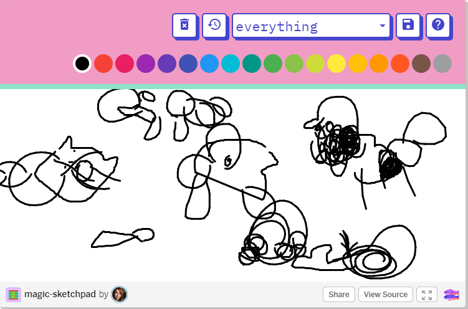Click the magic-sketchpad app icon
The image size is (468, 309).
tap(13, 295)
